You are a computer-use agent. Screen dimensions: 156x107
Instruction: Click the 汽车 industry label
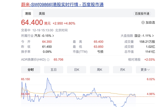coord(37,36)
